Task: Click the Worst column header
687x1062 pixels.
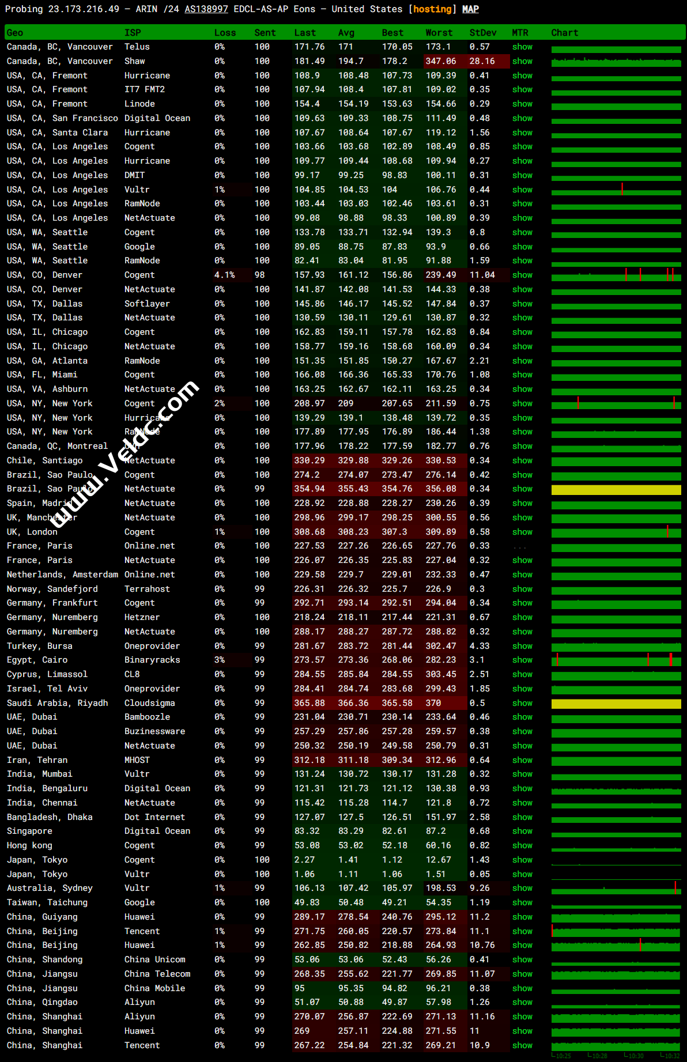Action: pos(439,33)
